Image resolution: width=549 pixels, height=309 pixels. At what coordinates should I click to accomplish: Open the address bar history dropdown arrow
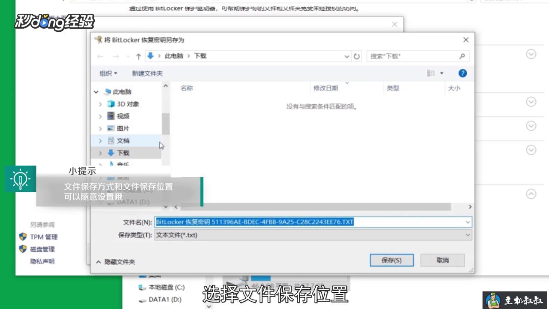(347, 56)
